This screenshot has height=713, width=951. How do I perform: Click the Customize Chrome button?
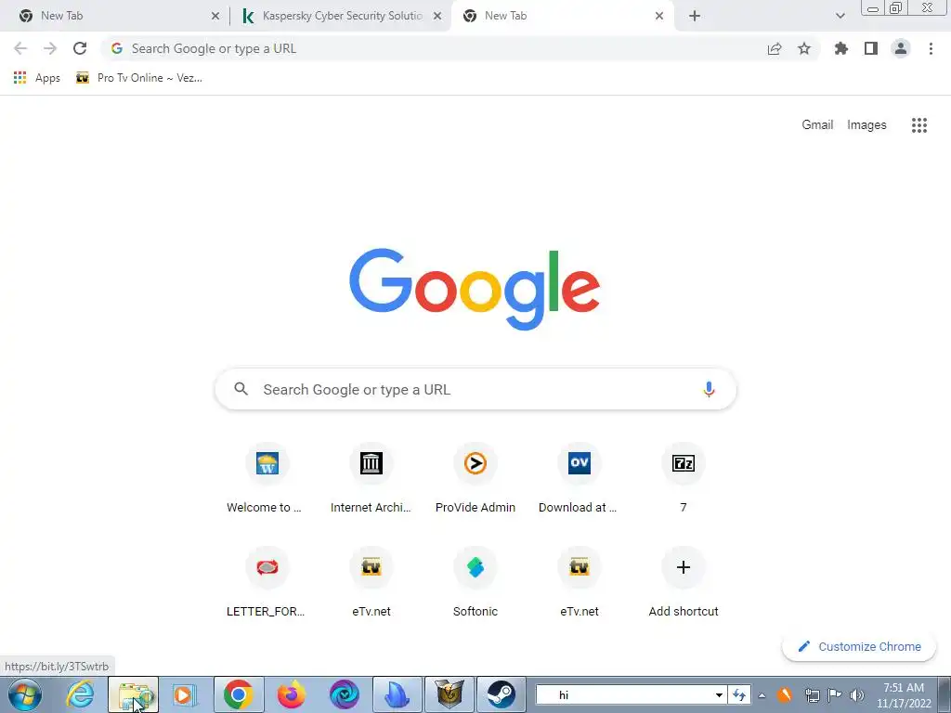[859, 646]
